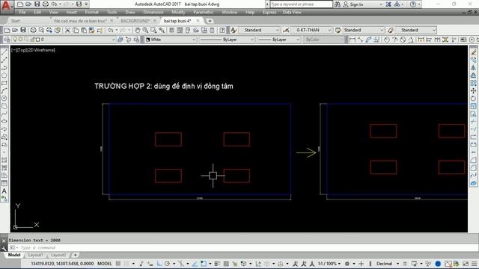Switch to the BACKGROUND drawing tab

pyautogui.click(x=135, y=21)
